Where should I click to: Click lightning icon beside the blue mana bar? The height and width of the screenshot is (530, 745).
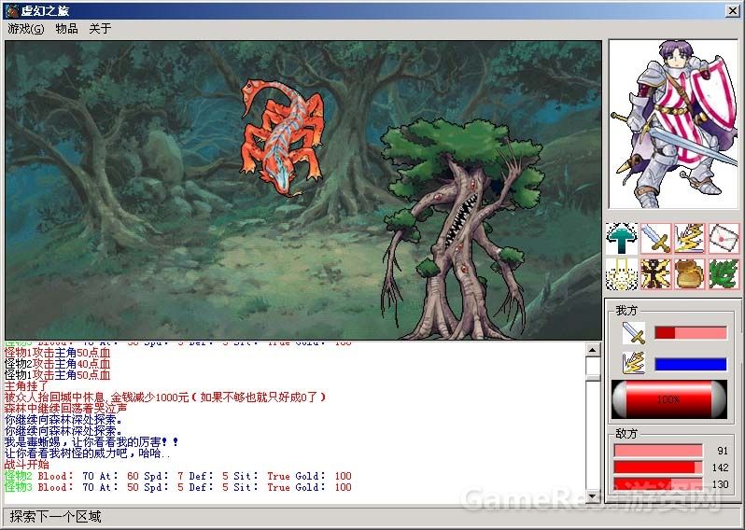634,364
